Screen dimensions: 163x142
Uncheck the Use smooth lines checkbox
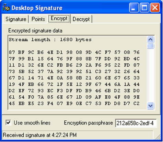click(9, 122)
